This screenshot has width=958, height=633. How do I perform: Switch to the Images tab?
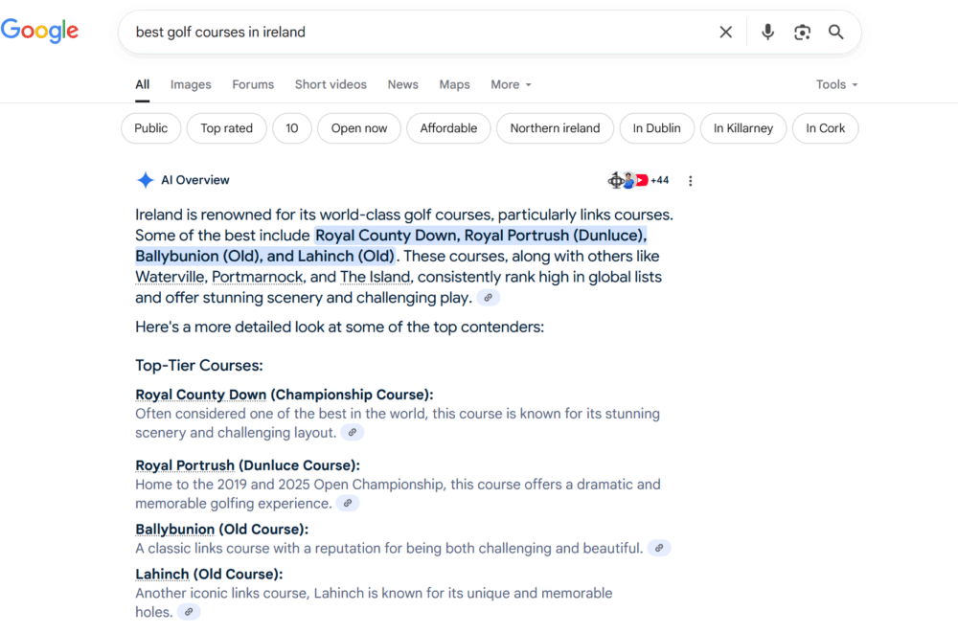pos(191,84)
